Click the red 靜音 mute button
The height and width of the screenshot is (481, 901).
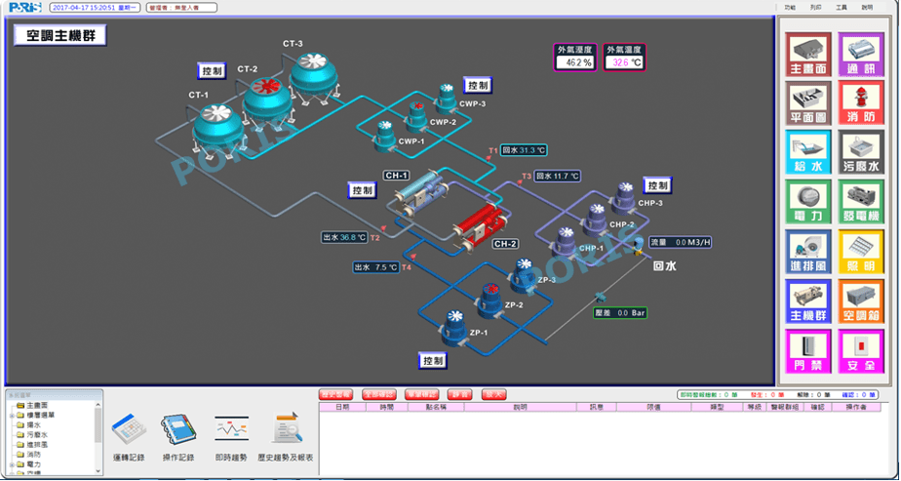point(459,395)
